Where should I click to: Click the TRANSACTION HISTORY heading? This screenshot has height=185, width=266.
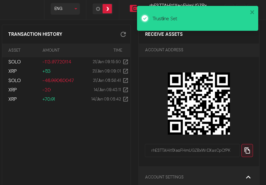[35, 34]
